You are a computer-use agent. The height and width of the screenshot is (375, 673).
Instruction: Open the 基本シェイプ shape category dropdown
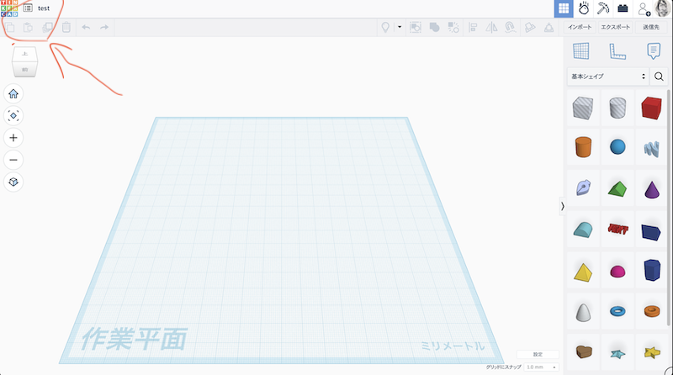pos(608,77)
